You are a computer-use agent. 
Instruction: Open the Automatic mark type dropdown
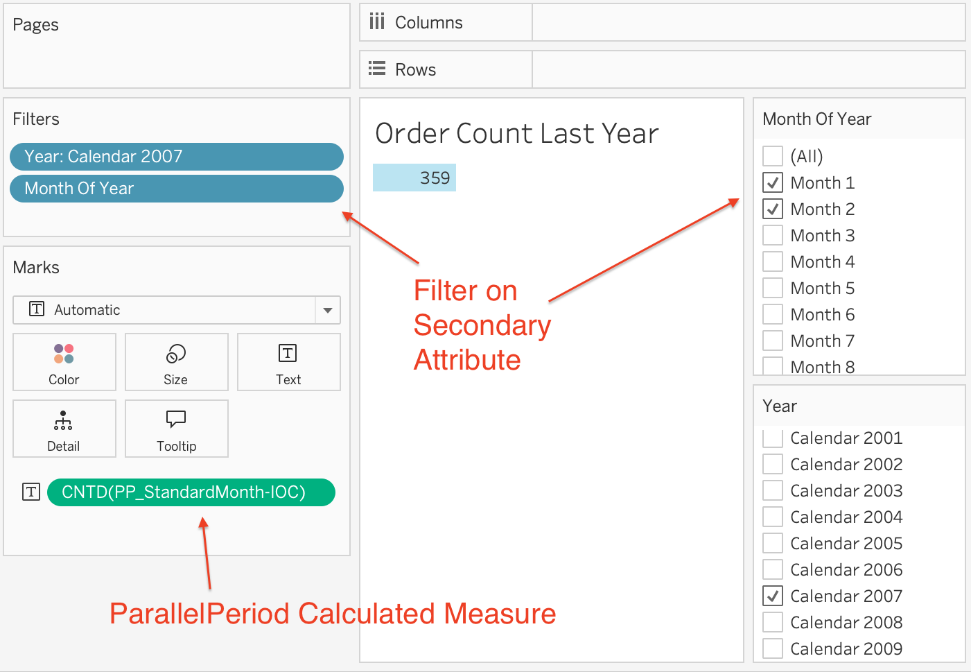tap(328, 310)
